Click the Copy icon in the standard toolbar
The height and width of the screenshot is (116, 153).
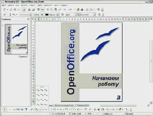click(x=51, y=9)
